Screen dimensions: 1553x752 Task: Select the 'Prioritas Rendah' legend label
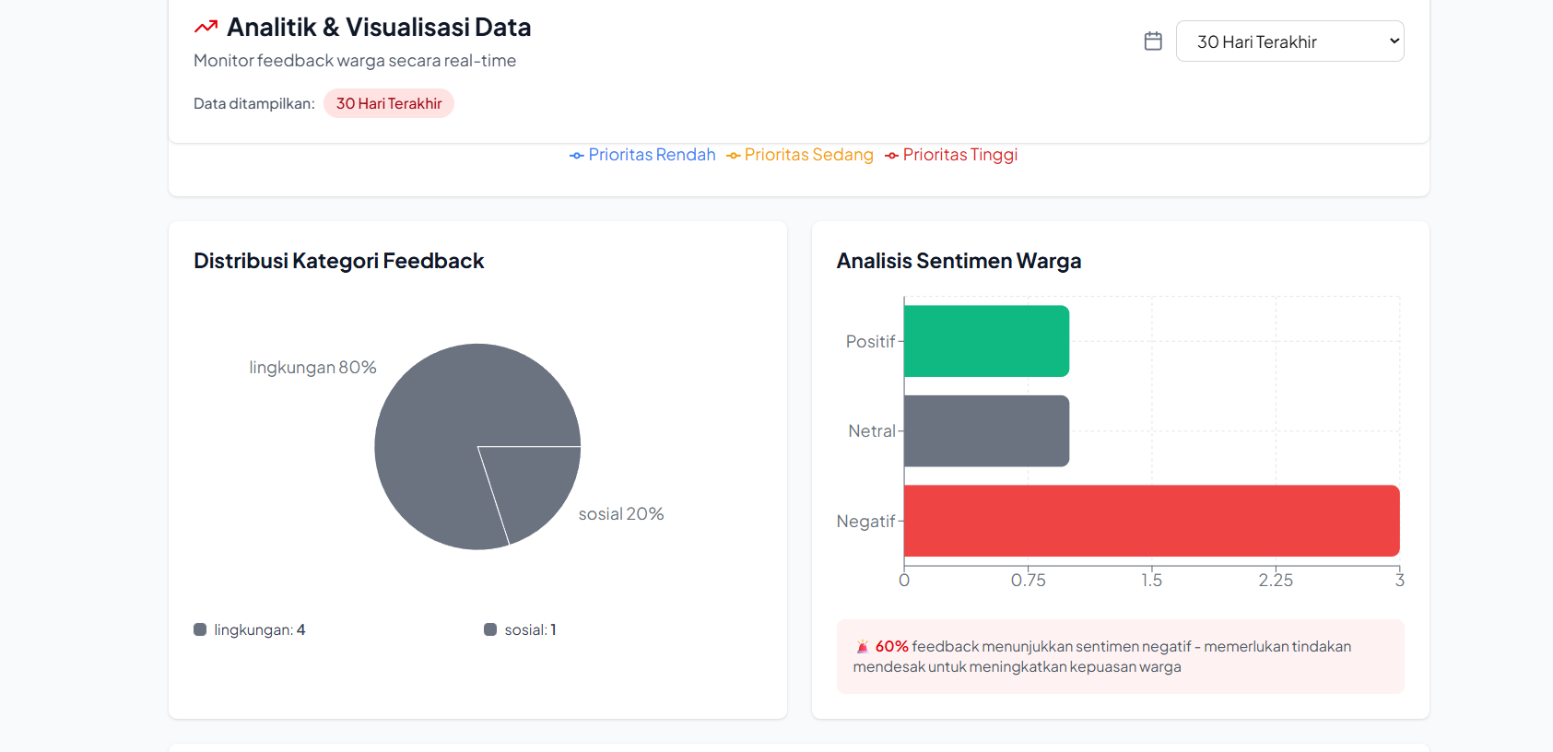[x=651, y=155]
